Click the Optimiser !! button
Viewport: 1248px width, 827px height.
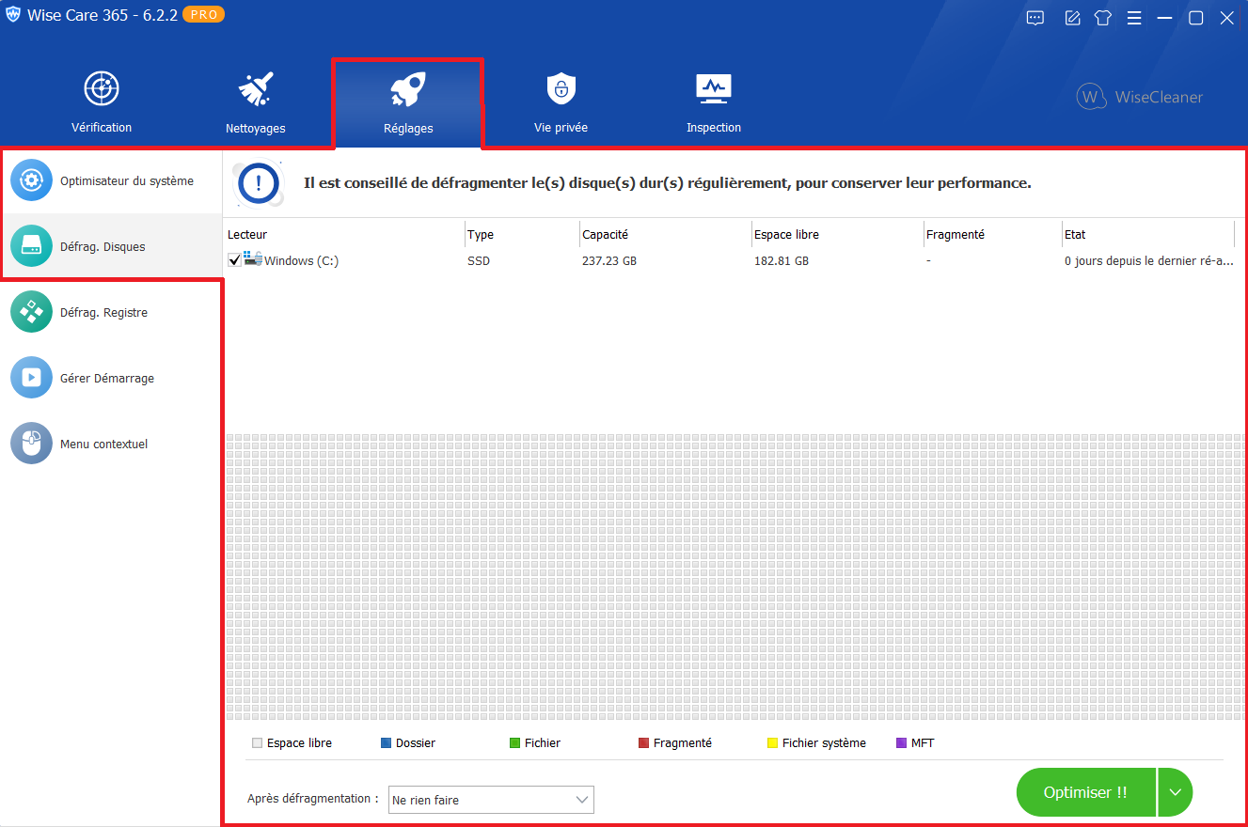pyautogui.click(x=1085, y=792)
